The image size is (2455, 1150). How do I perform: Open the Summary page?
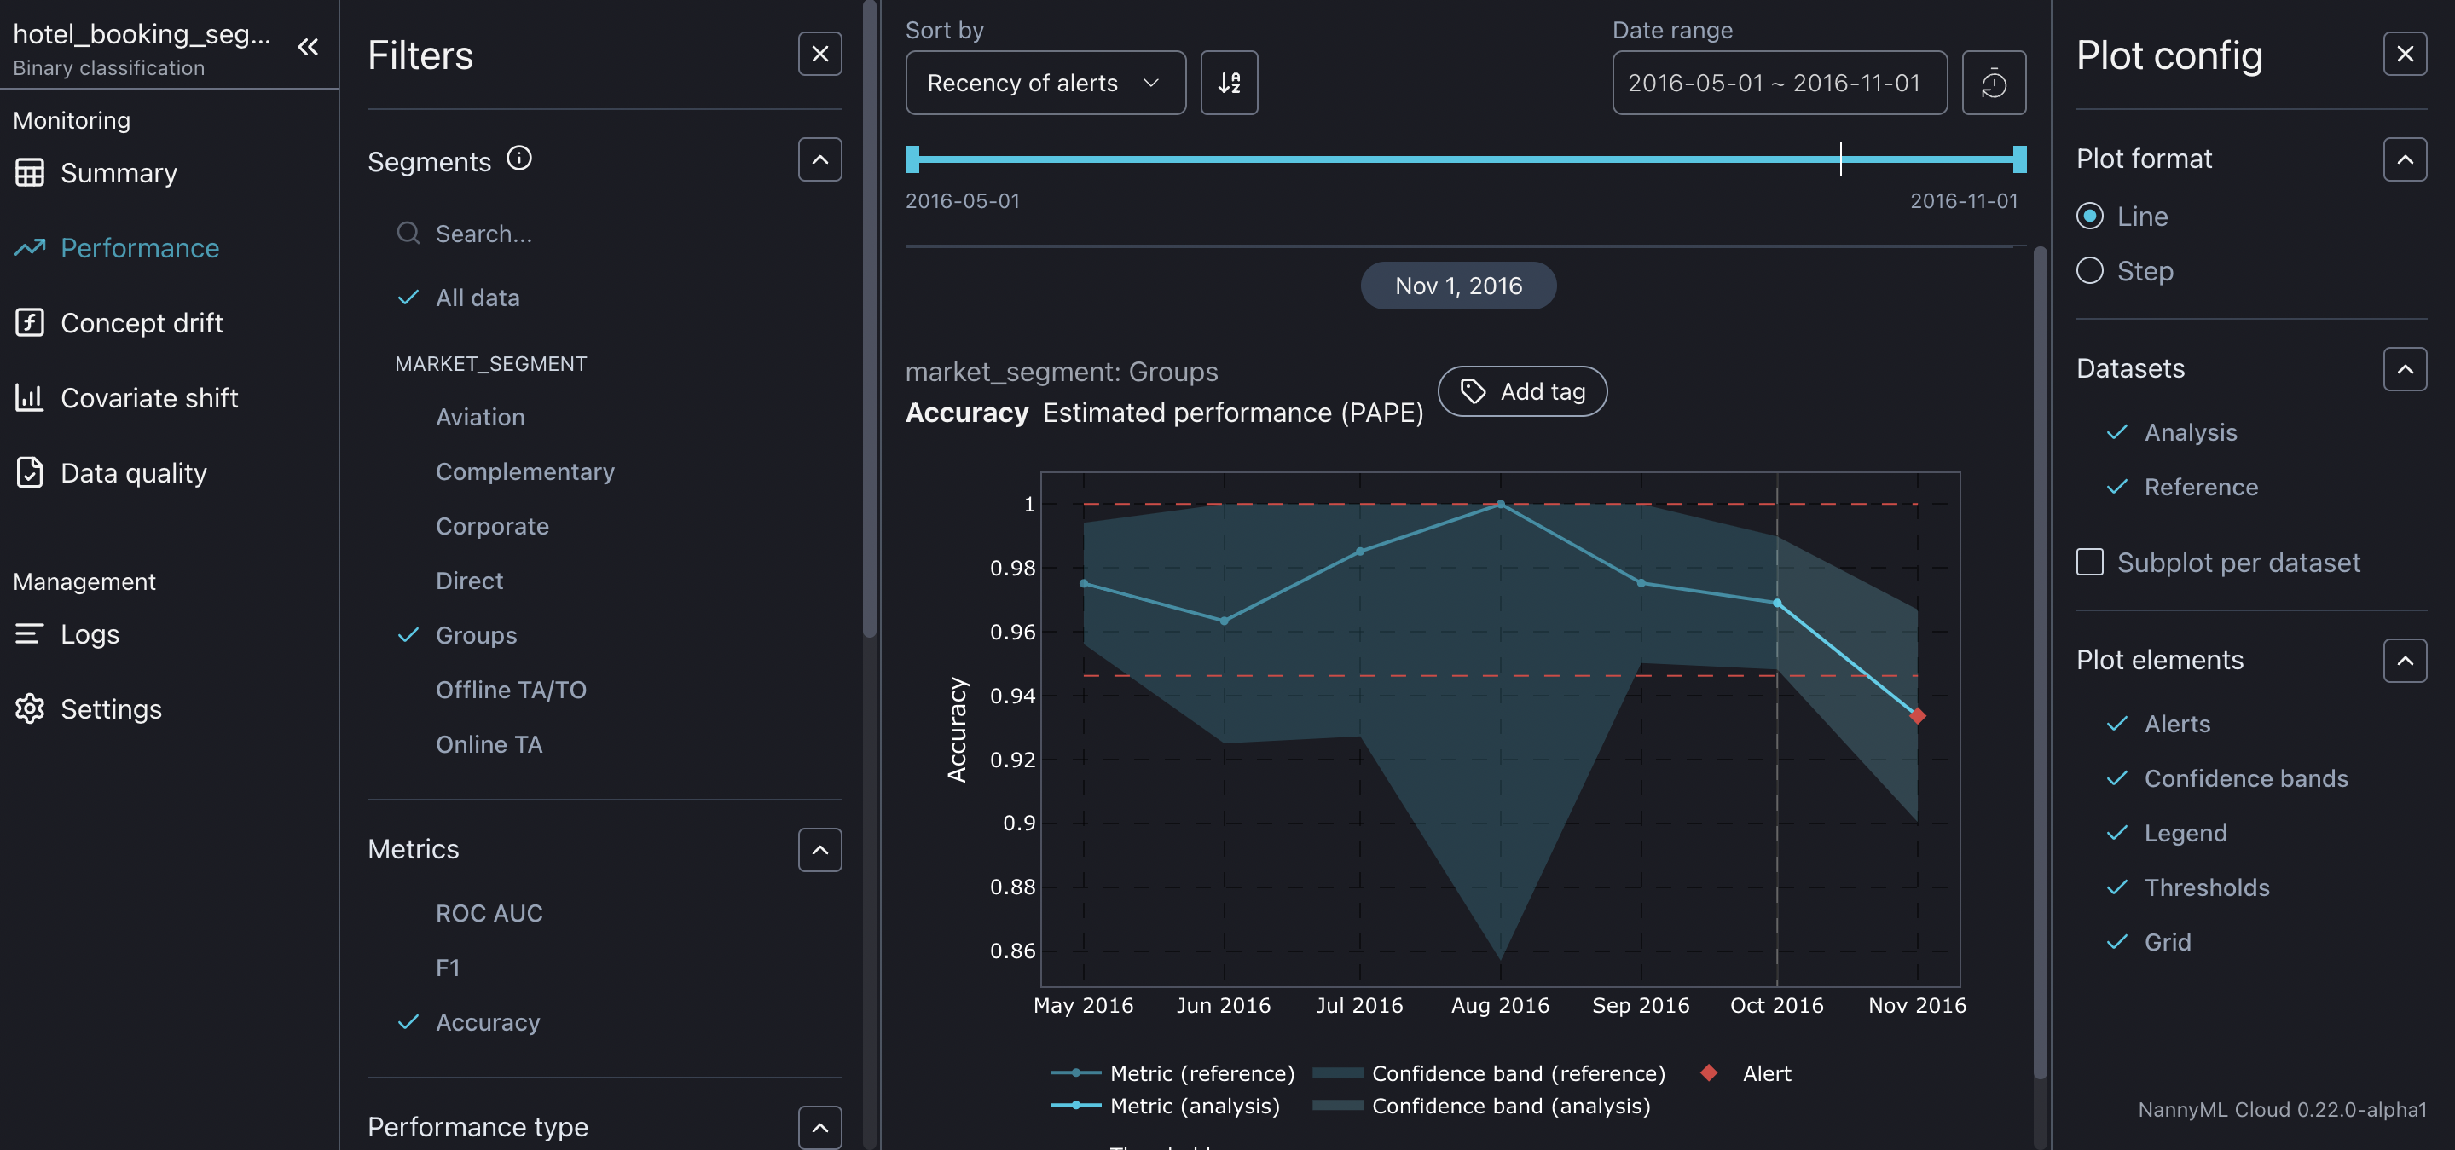(119, 173)
